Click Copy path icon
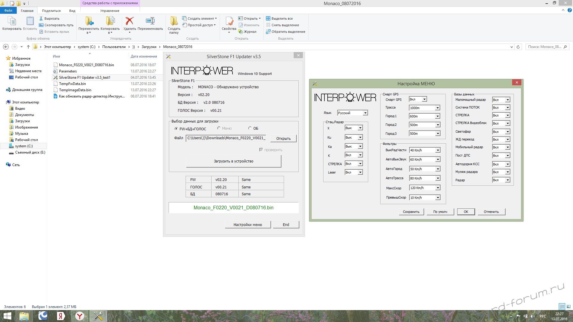573x322 pixels. coord(41,25)
